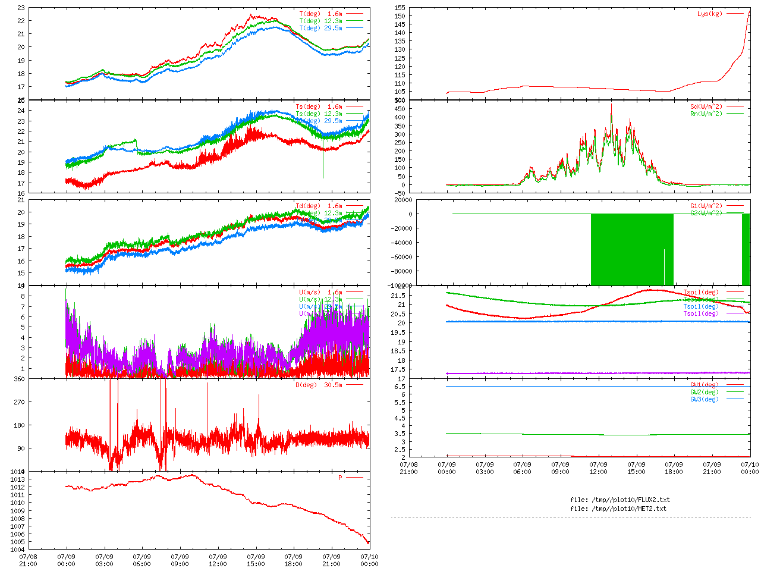Click the red 'Tsoil(deg)' legend label
This screenshot has height=571, width=761.
coord(701,293)
